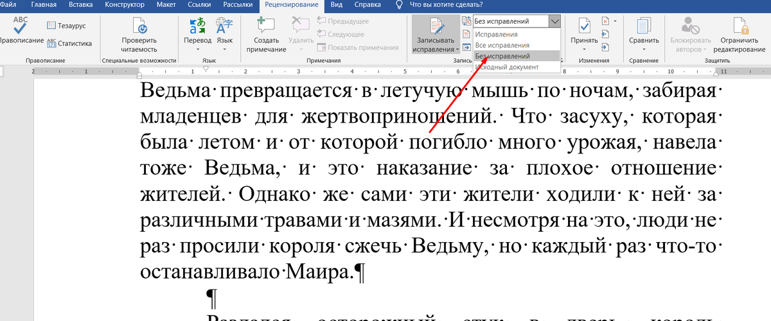Switch to the Вставка tab
Image resolution: width=771 pixels, height=321 pixels.
point(81,4)
